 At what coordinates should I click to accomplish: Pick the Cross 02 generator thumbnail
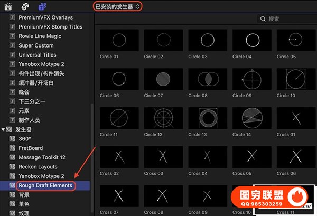click(x=119, y=157)
